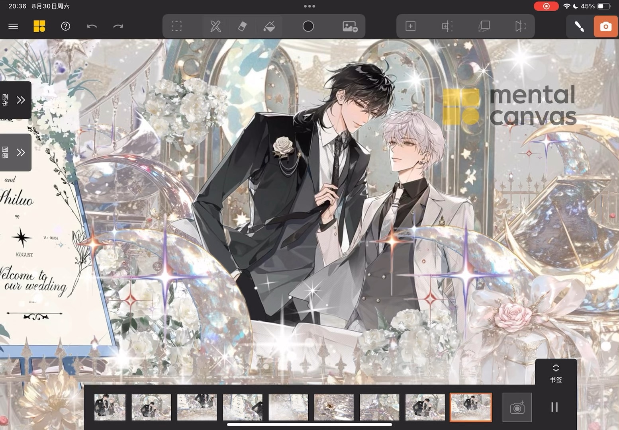
Task: Undo the last action
Action: [x=92, y=26]
